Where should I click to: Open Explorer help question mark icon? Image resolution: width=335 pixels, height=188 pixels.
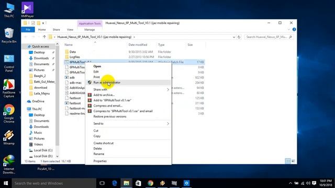294,29
